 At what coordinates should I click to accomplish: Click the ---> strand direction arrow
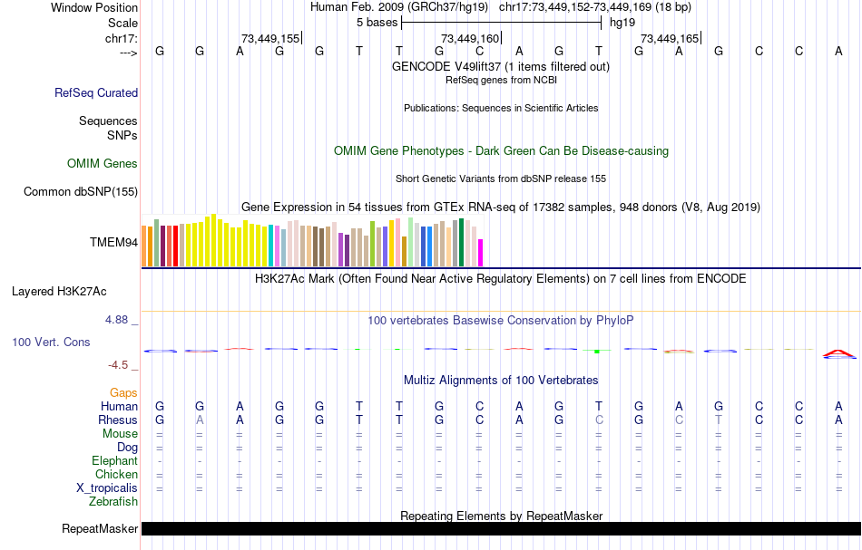pyautogui.click(x=129, y=53)
